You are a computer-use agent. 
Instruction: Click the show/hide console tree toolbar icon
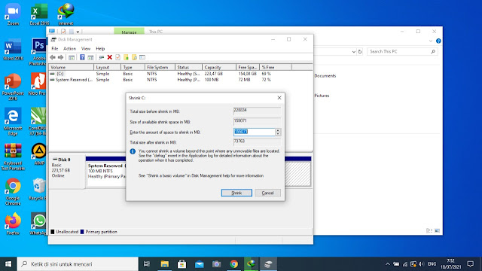(72, 57)
